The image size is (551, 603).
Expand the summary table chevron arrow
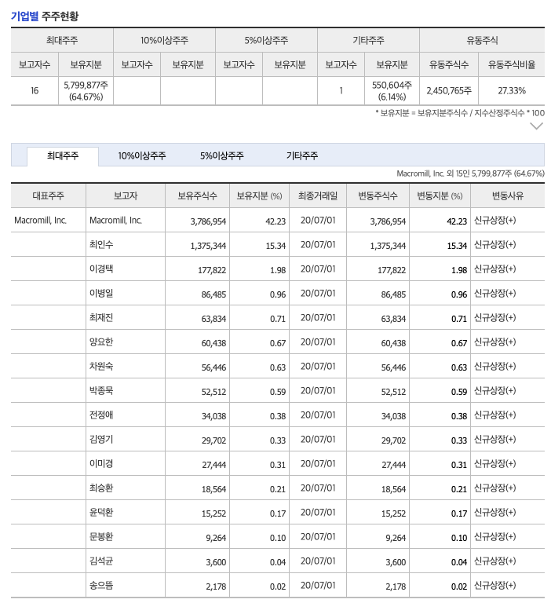click(536, 126)
